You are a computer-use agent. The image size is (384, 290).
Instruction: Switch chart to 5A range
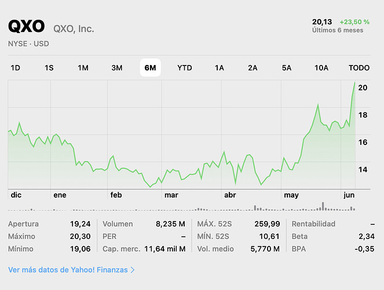[287, 68]
